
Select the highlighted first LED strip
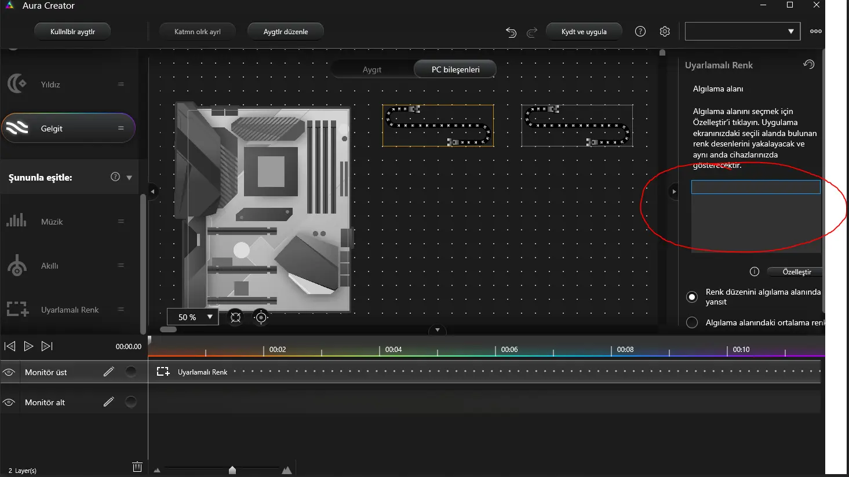(x=438, y=126)
